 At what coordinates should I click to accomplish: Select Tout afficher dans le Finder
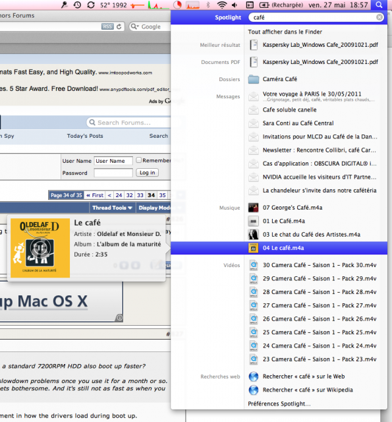pos(285,32)
